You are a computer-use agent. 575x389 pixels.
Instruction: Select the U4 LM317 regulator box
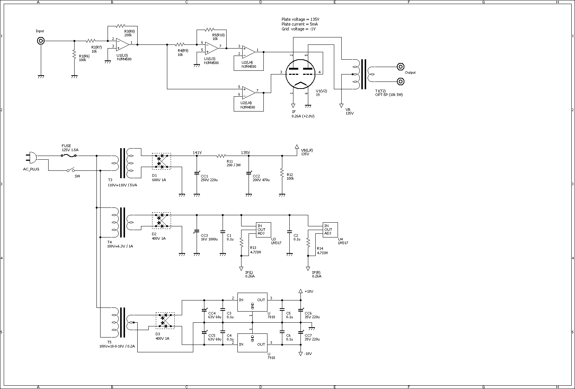[x=330, y=230]
